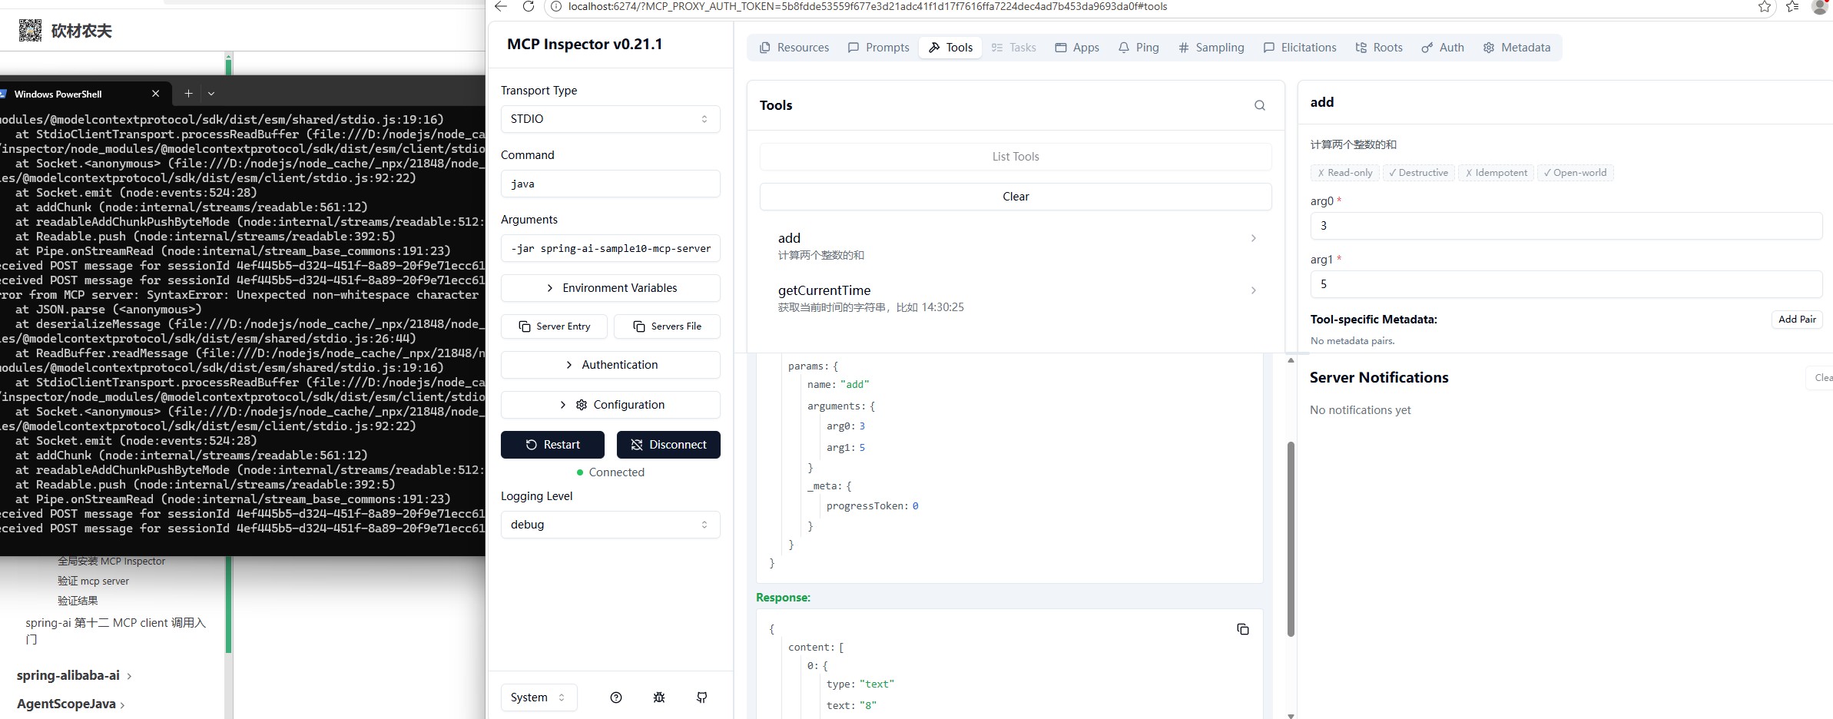Switch to the Resources tab
The width and height of the screenshot is (1833, 719).
[x=794, y=48]
